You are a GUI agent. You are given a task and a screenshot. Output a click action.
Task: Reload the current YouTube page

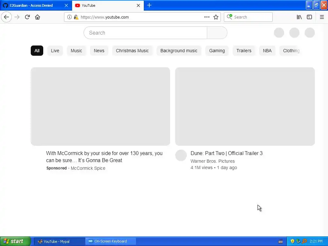click(27, 17)
